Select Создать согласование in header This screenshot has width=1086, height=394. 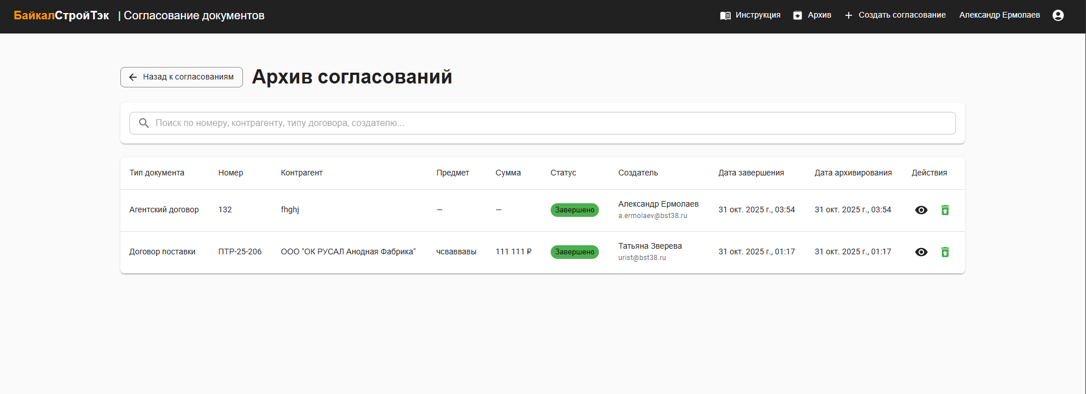[x=895, y=15]
